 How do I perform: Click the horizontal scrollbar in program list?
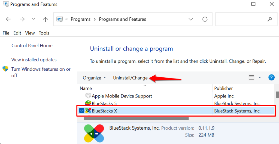136,119
